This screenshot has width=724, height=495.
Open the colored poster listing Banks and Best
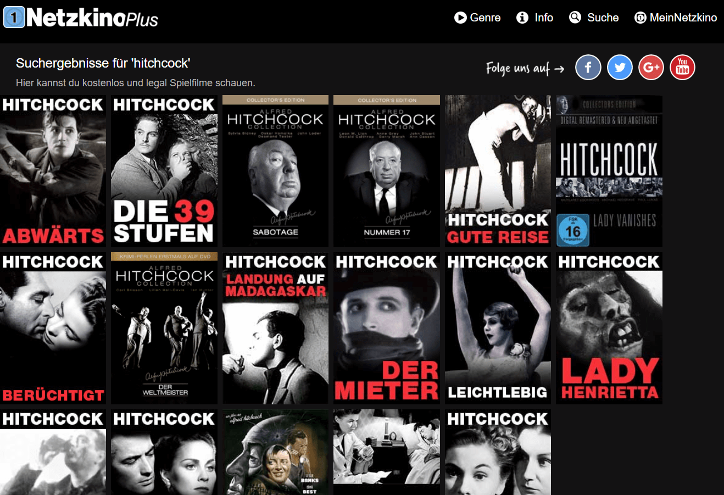275,452
